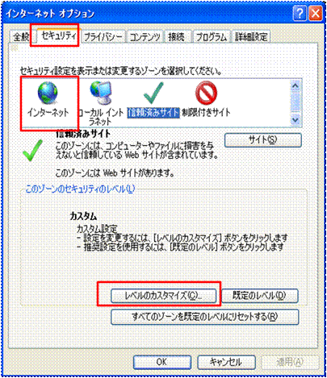Select the インターネット globe zone icon
The width and height of the screenshot is (327, 378).
(48, 101)
